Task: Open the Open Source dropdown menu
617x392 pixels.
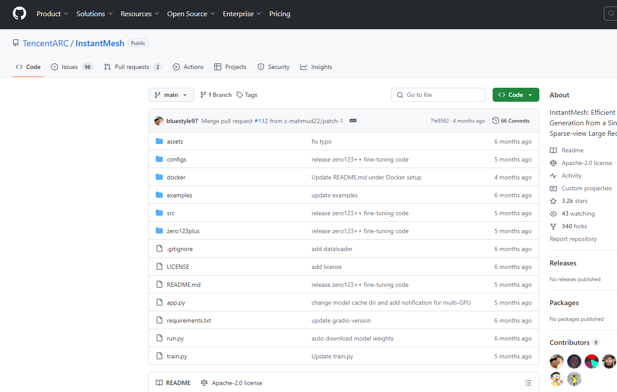Action: coord(191,14)
